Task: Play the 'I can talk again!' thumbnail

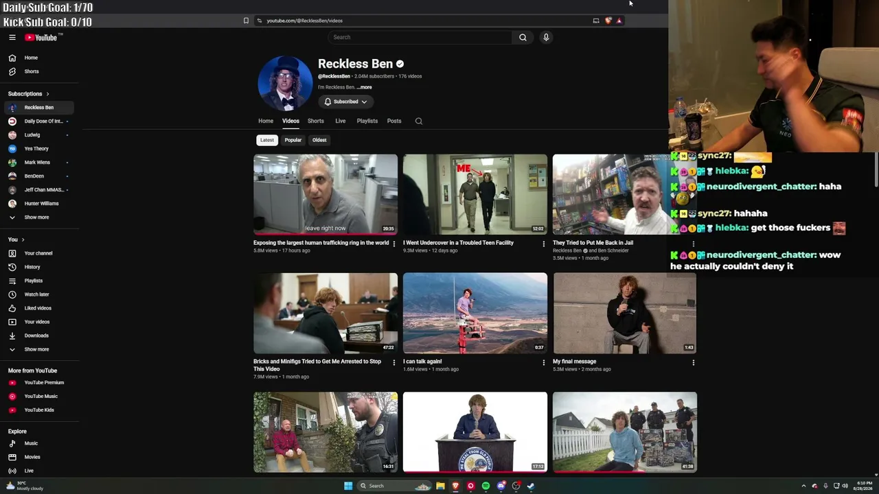Action: (475, 313)
